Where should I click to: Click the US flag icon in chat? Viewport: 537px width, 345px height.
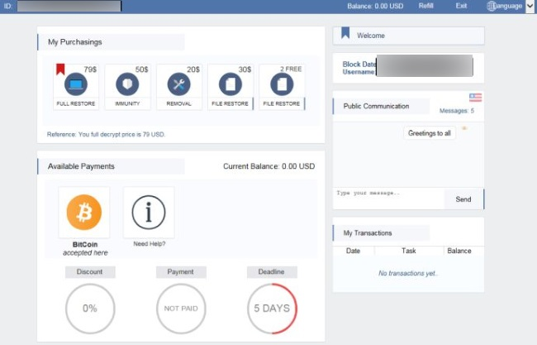point(475,98)
